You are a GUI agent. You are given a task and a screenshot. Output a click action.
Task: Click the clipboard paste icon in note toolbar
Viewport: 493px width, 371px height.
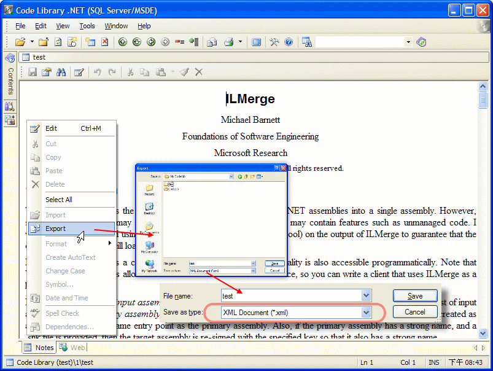click(161, 72)
